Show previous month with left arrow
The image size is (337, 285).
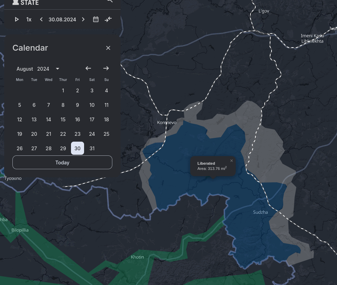pos(88,68)
